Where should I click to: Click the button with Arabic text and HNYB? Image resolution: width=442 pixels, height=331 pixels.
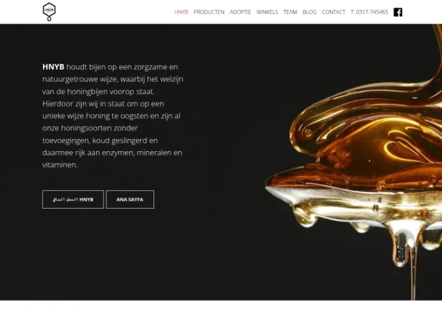coord(73,199)
